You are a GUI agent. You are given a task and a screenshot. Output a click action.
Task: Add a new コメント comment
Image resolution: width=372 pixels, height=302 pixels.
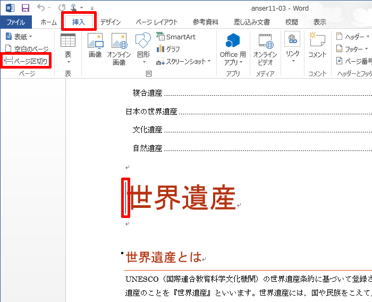pos(317,45)
